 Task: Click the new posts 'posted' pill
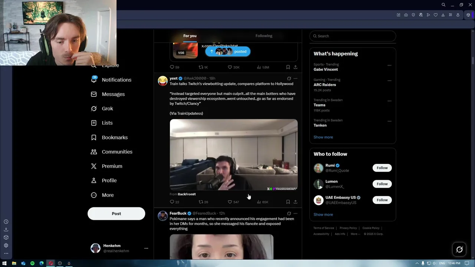(x=228, y=52)
